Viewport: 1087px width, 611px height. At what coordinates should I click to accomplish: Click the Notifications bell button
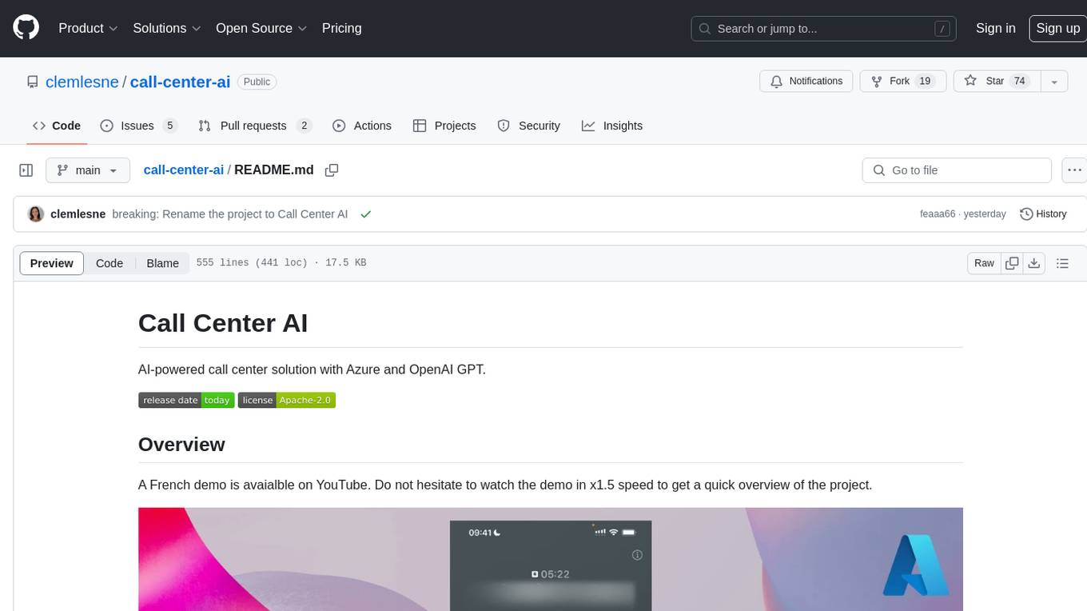pyautogui.click(x=806, y=82)
